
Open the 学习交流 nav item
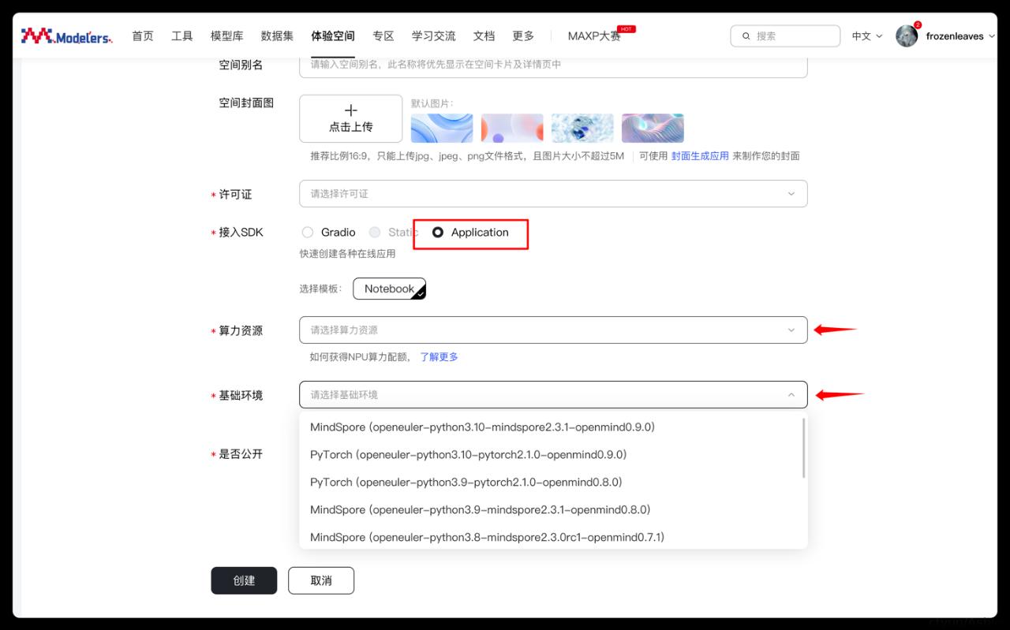tap(434, 36)
